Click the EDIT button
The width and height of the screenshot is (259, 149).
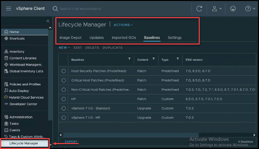[x=78, y=47]
